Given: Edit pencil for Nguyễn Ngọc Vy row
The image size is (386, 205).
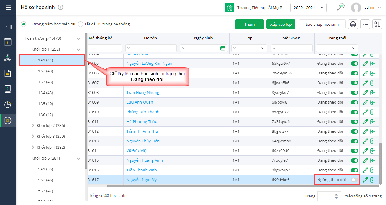Looking at the screenshot, I should [365, 180].
